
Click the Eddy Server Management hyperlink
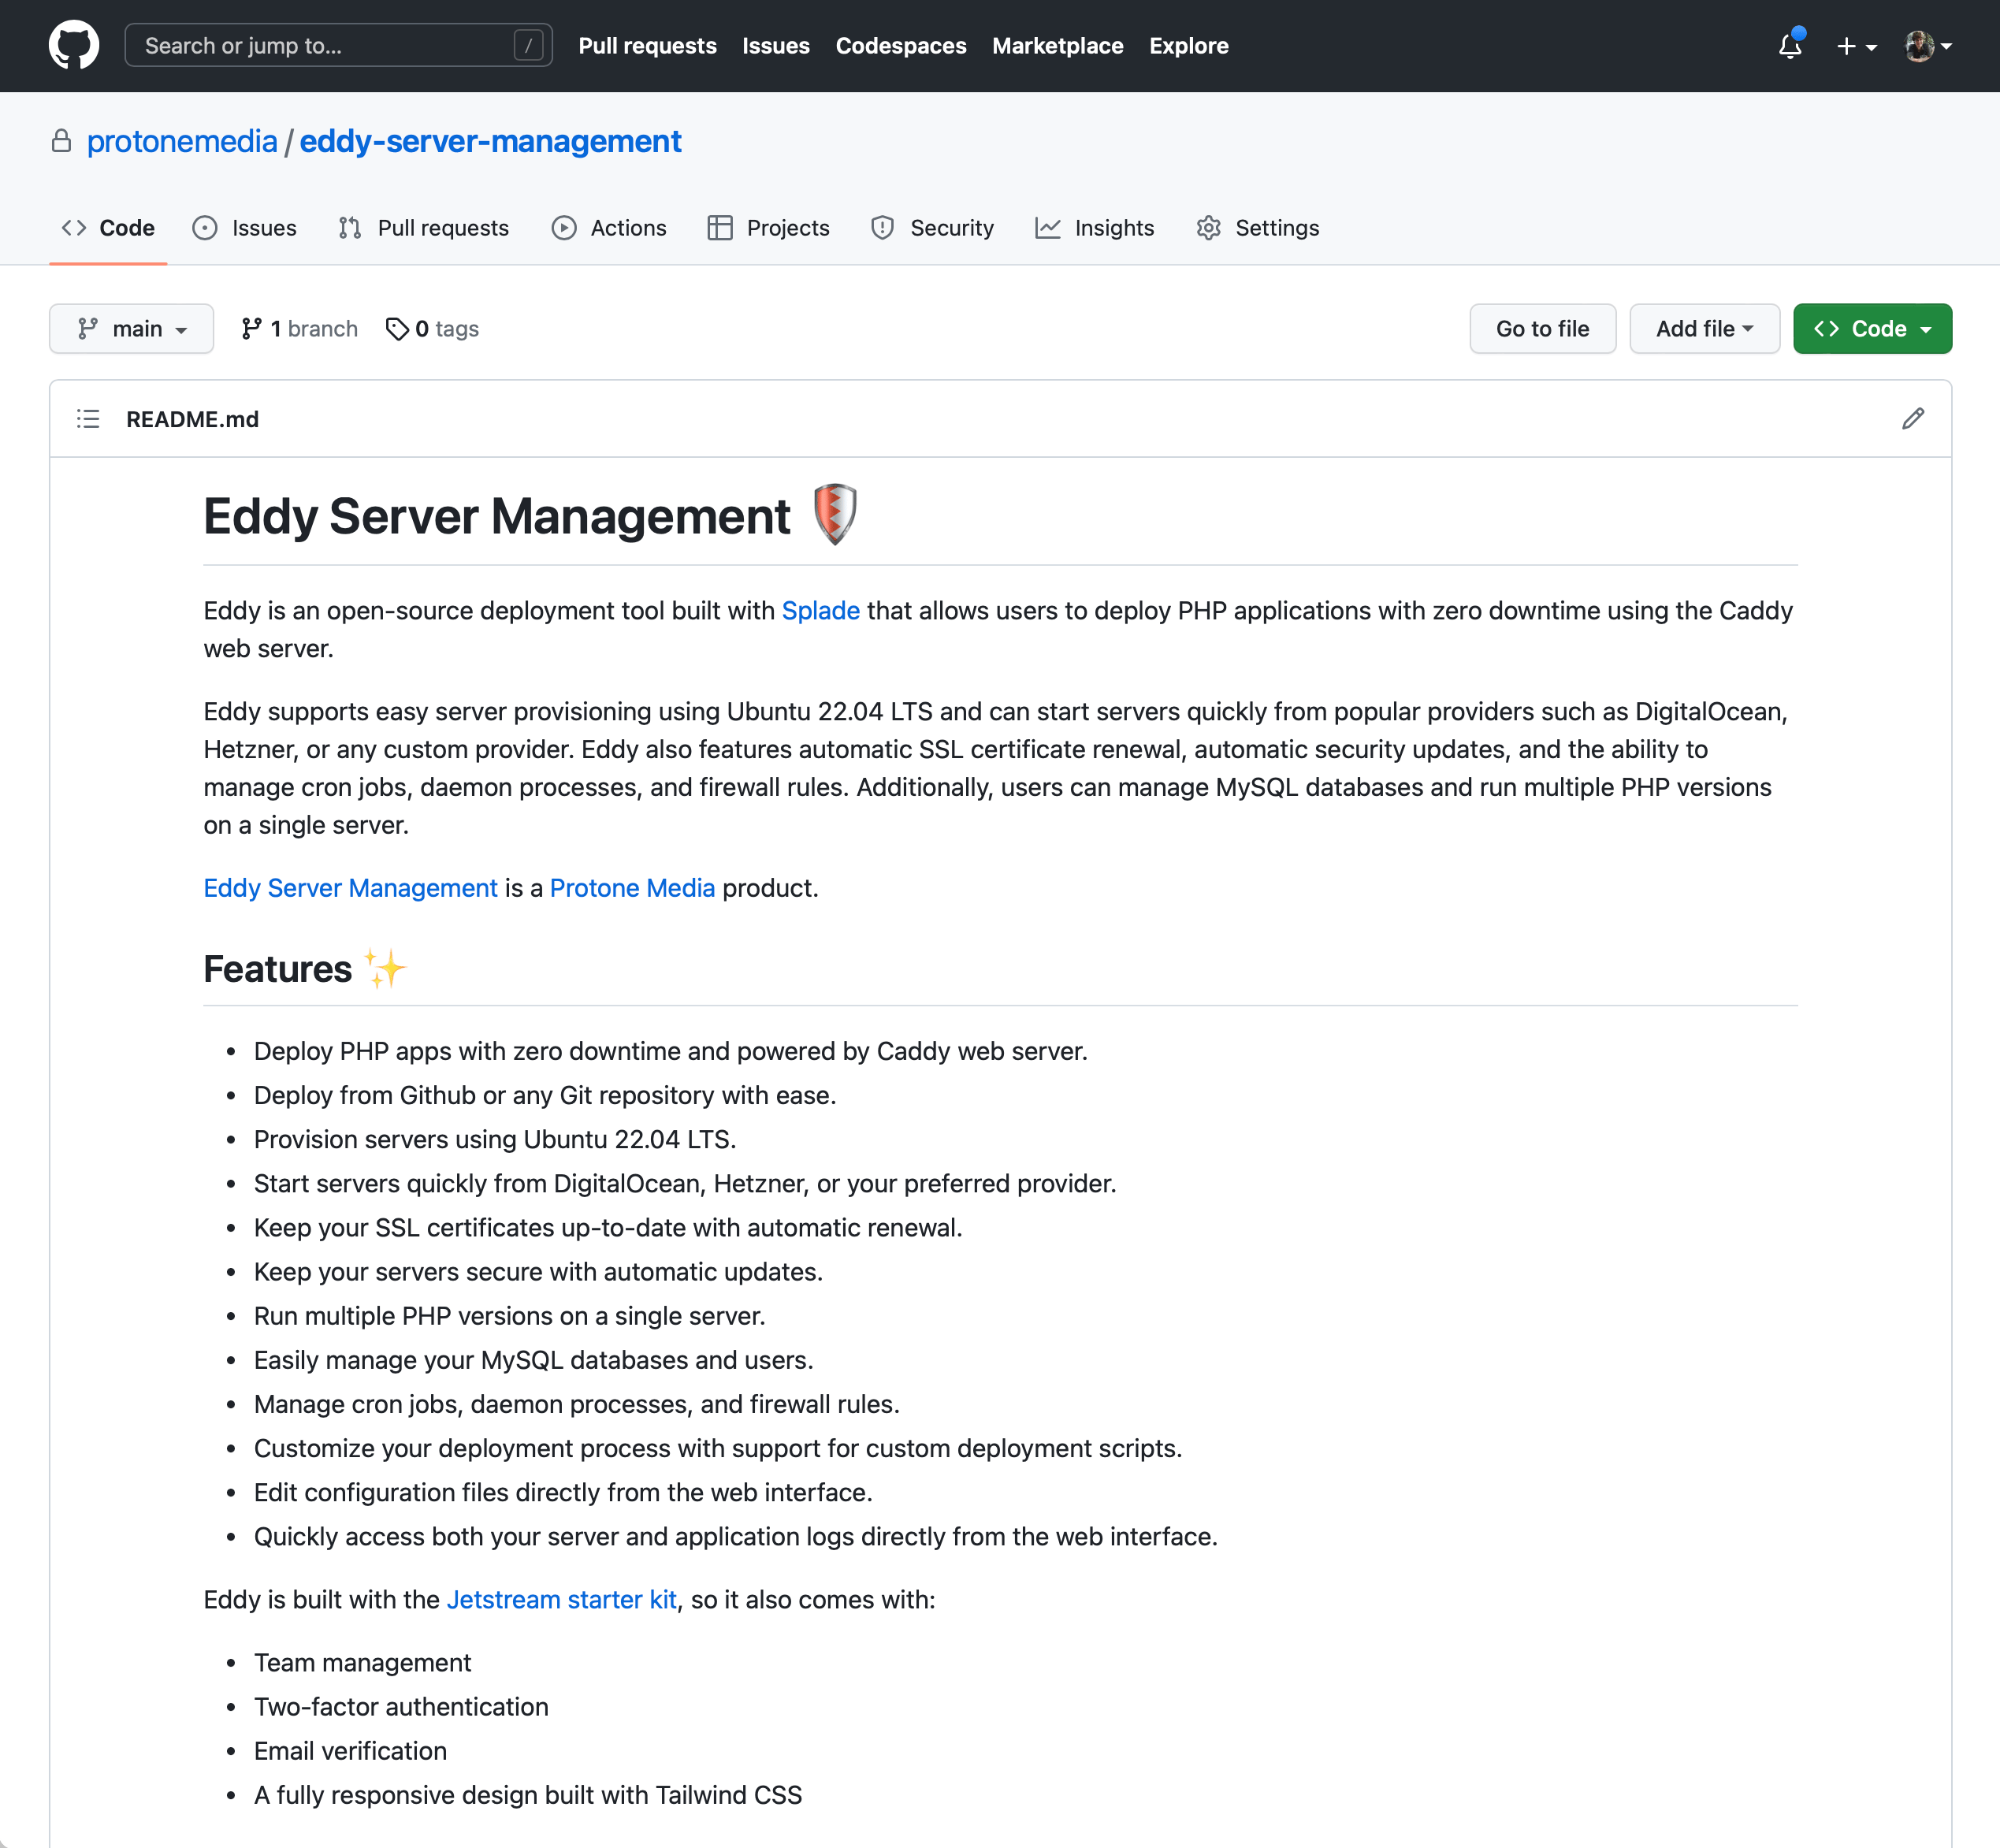coord(350,888)
